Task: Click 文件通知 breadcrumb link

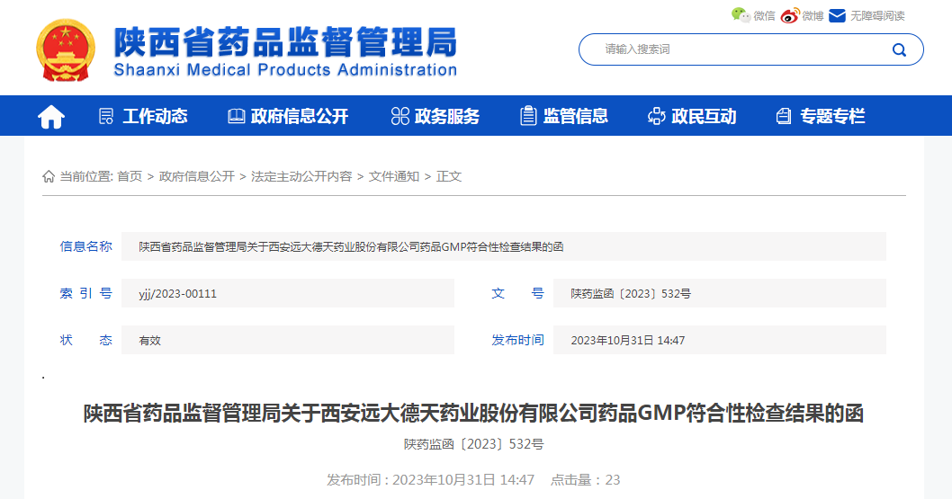Action: (x=394, y=176)
